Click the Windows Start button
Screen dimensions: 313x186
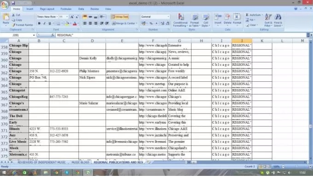tap(4, 173)
